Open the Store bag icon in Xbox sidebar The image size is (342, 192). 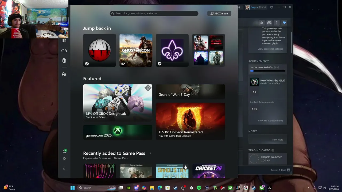pyautogui.click(x=64, y=61)
